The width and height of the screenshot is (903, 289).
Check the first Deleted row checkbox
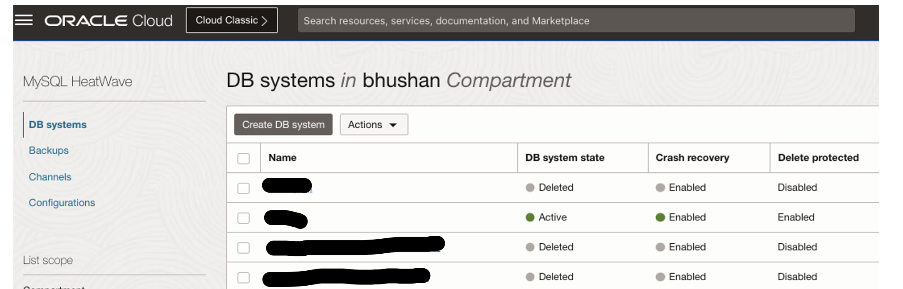(x=243, y=188)
